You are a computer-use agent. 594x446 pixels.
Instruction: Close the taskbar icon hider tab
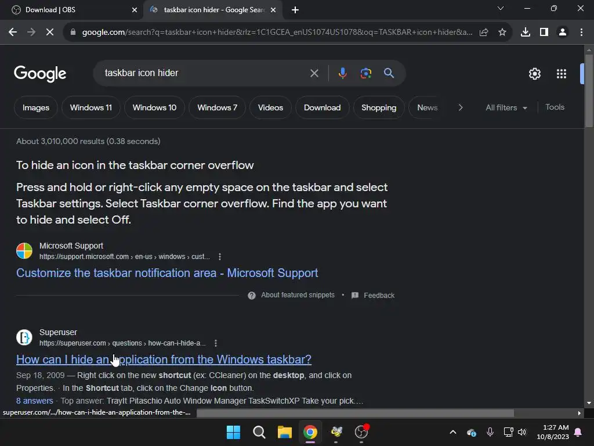pos(273,10)
